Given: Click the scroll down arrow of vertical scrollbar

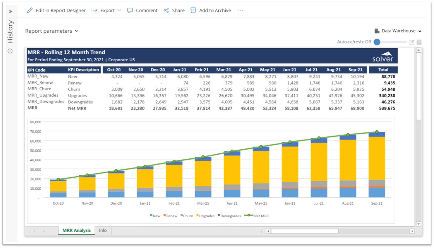Looking at the screenshot, I should point(419,224).
